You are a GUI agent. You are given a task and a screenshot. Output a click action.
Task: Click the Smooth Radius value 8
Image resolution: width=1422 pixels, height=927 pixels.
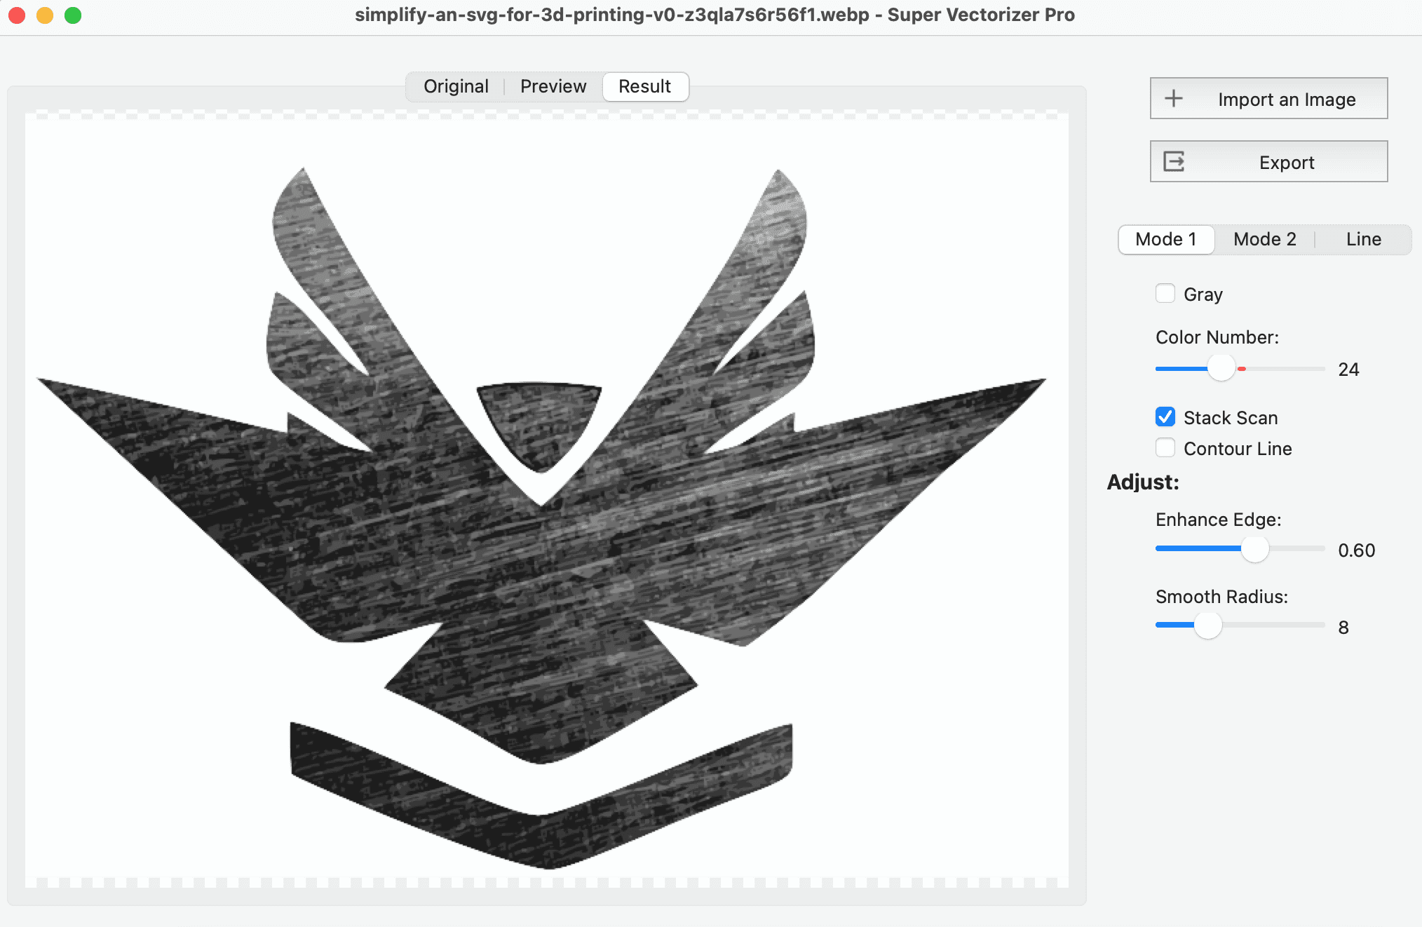tap(1343, 628)
